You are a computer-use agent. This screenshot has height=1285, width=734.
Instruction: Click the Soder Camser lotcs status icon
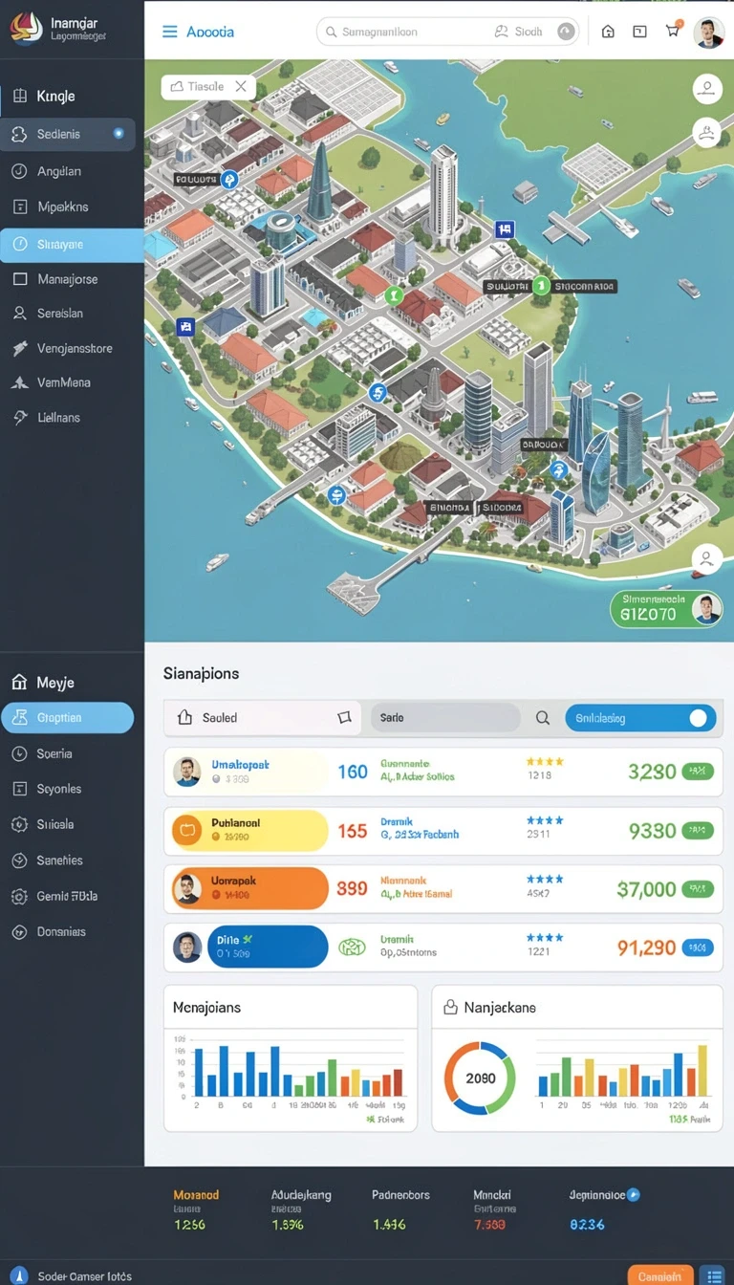pos(18,1275)
